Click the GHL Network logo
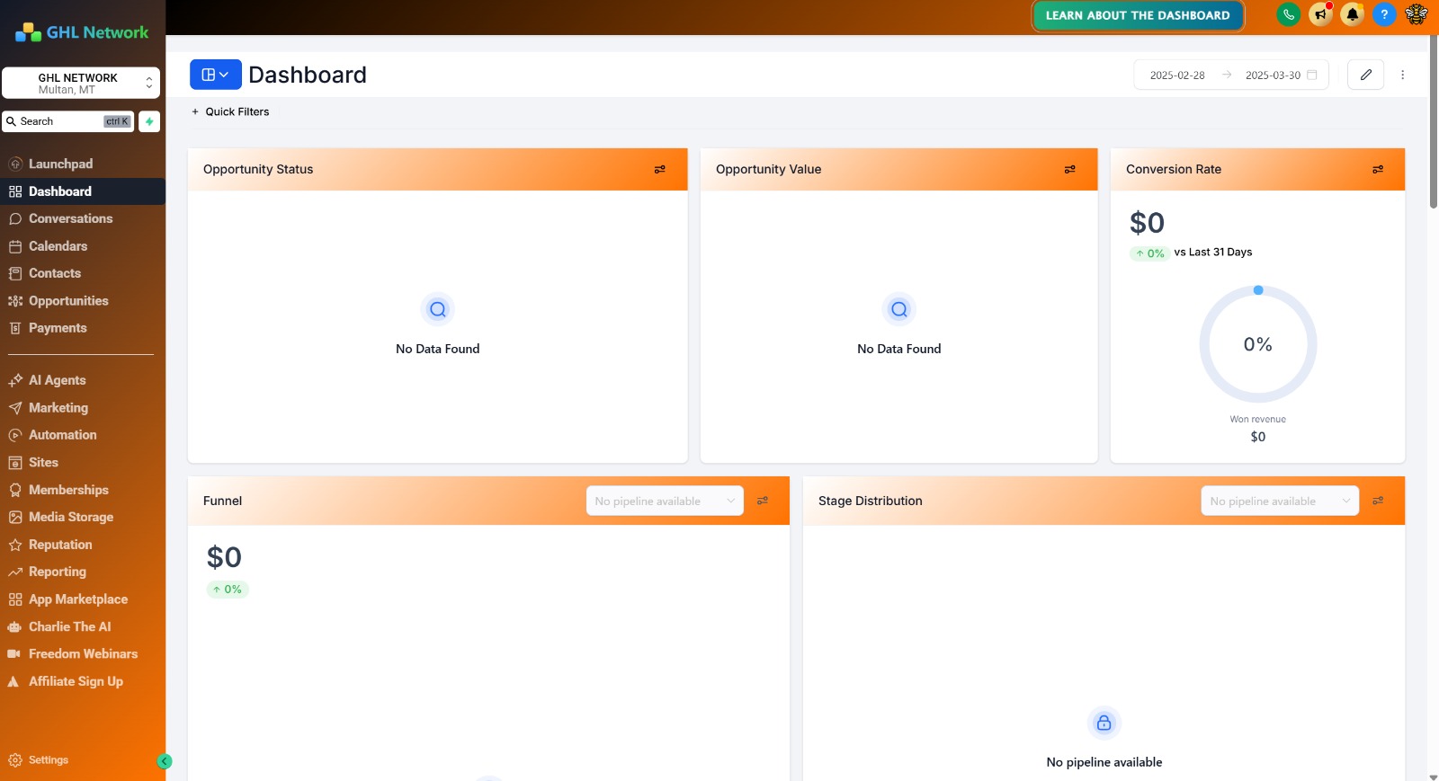The height and width of the screenshot is (781, 1439). (82, 32)
